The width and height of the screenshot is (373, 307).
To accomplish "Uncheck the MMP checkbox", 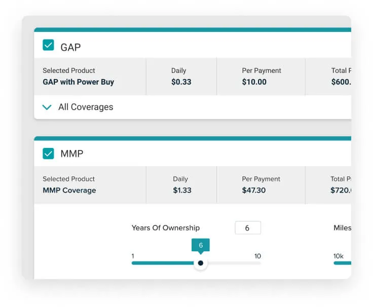I will pos(49,153).
